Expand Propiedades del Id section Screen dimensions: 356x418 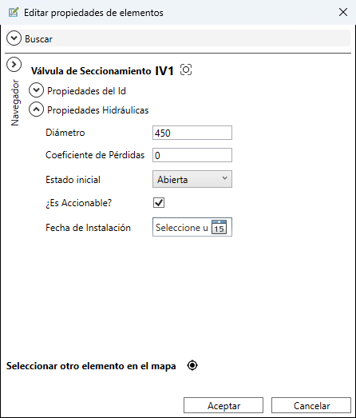(36, 90)
